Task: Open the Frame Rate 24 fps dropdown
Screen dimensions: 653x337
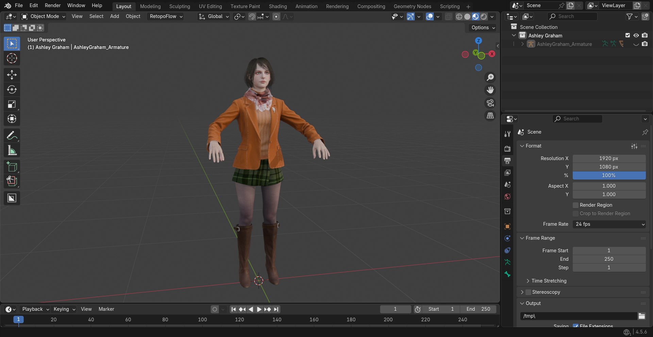Action: tap(609, 224)
